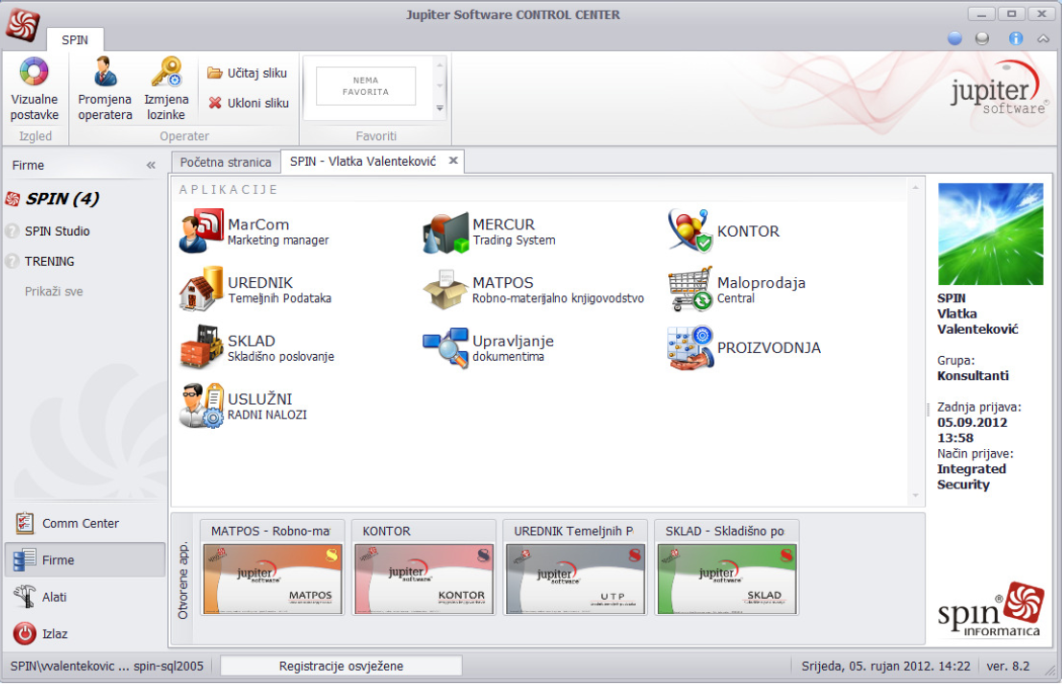Minimize the ribbon with top-right chevron
Image resolution: width=1062 pixels, height=686 pixels.
click(x=1044, y=38)
